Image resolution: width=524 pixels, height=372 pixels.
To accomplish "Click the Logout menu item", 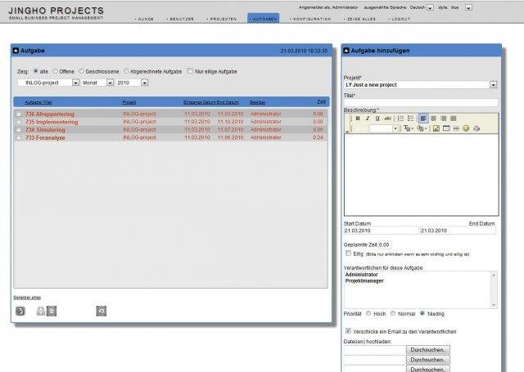I will pyautogui.click(x=400, y=19).
